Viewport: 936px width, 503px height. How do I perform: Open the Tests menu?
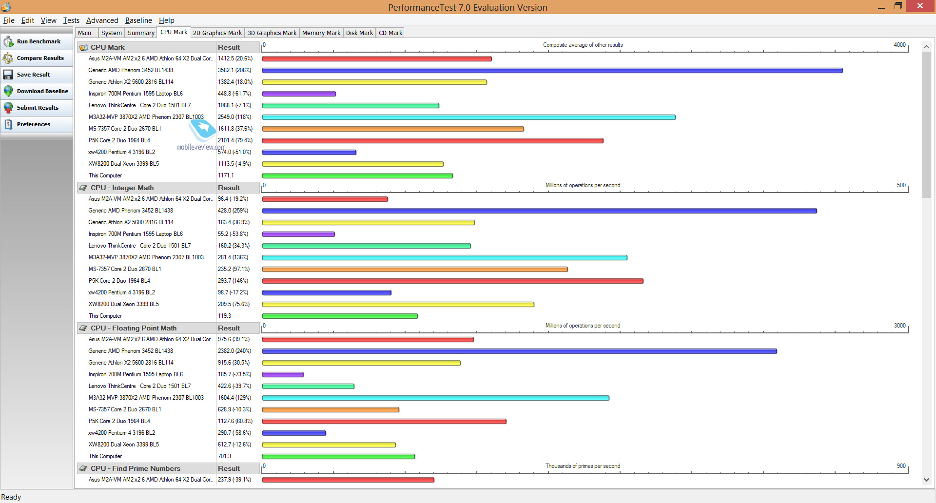pyautogui.click(x=71, y=20)
